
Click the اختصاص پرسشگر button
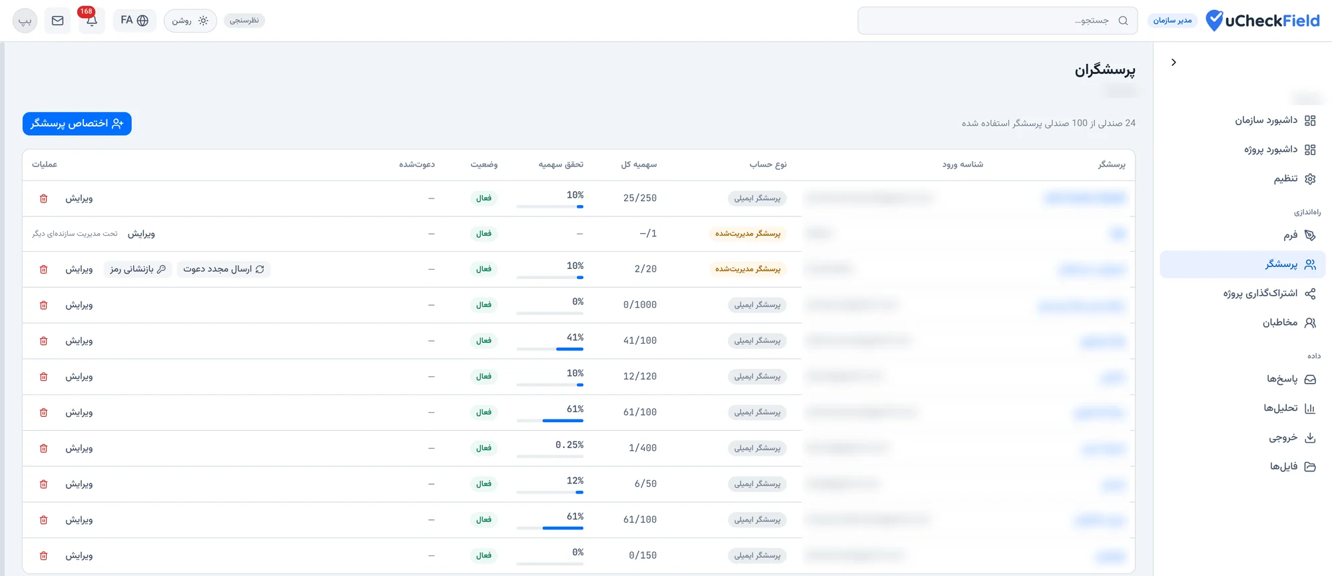click(77, 123)
